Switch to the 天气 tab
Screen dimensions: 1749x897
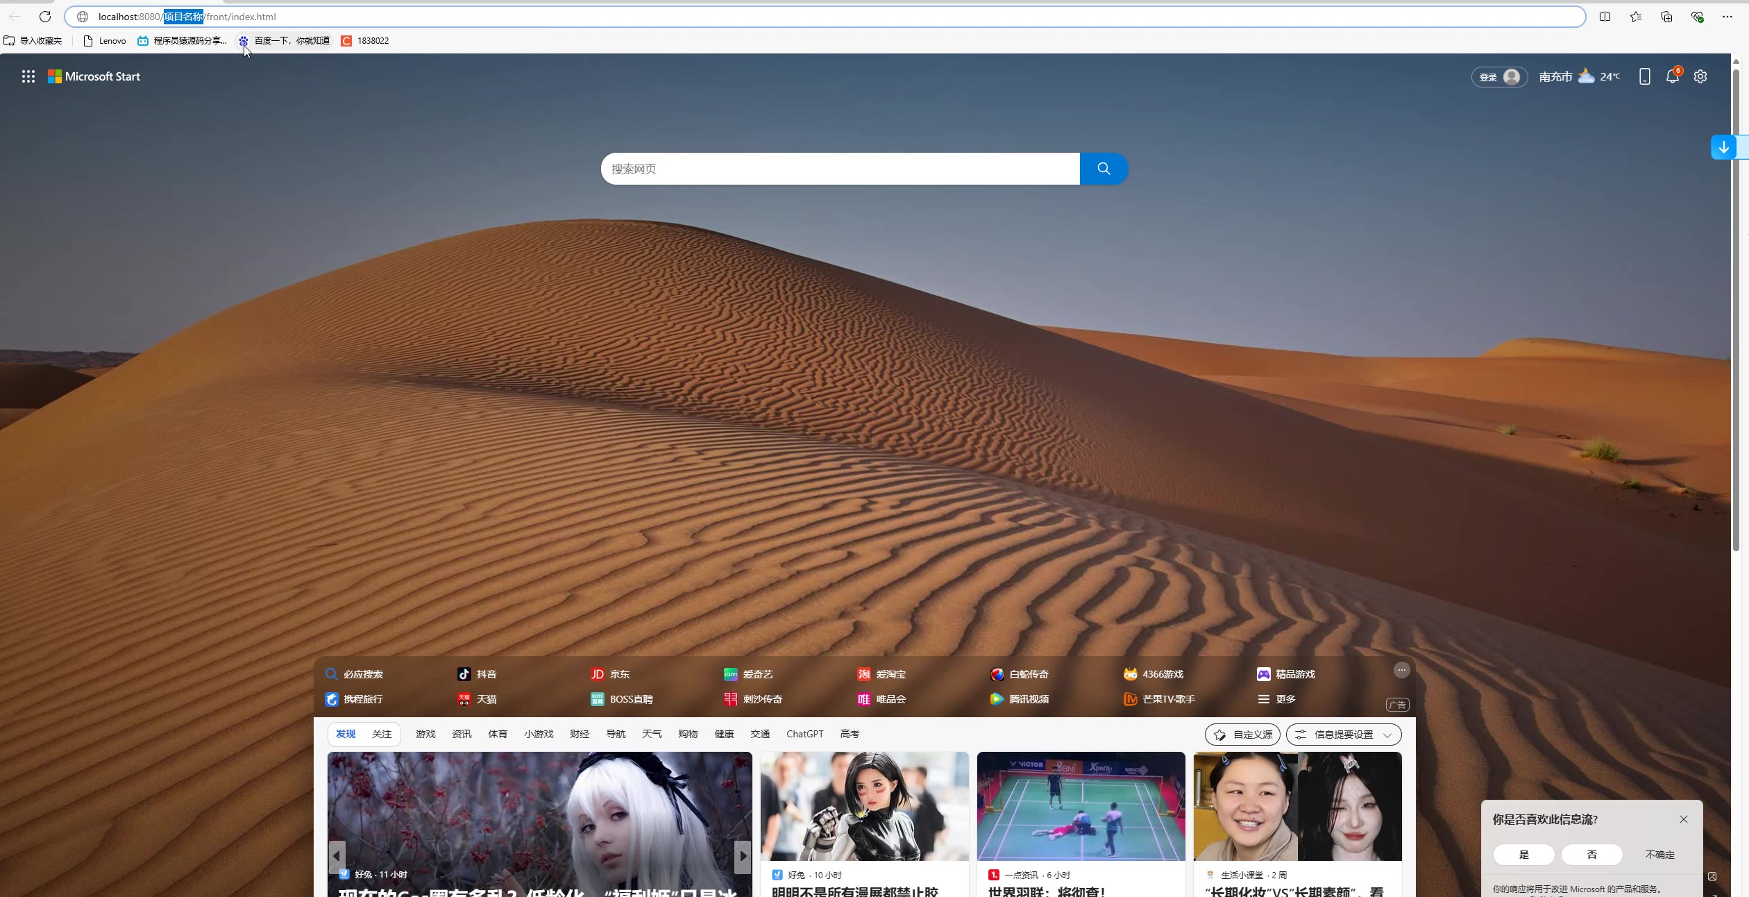pyautogui.click(x=652, y=734)
